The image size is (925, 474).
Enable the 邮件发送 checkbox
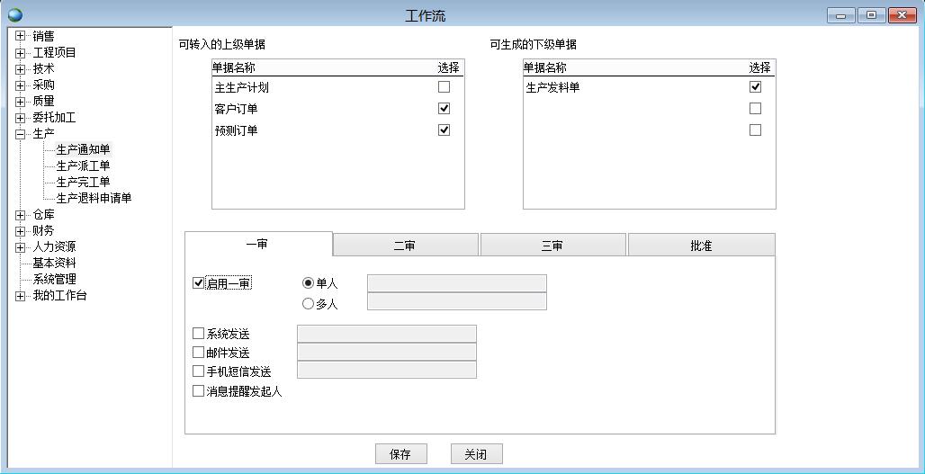(x=199, y=353)
